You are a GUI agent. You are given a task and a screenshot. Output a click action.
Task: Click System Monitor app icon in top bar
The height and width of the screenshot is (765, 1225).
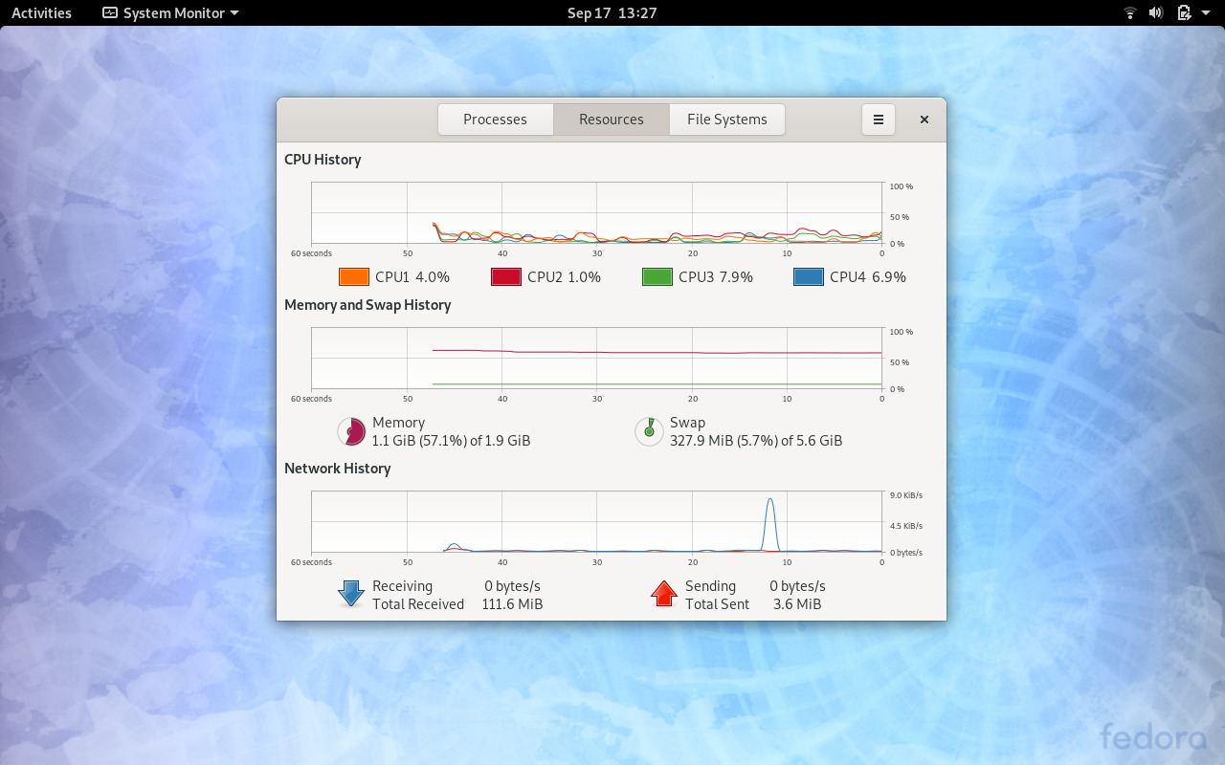[110, 13]
